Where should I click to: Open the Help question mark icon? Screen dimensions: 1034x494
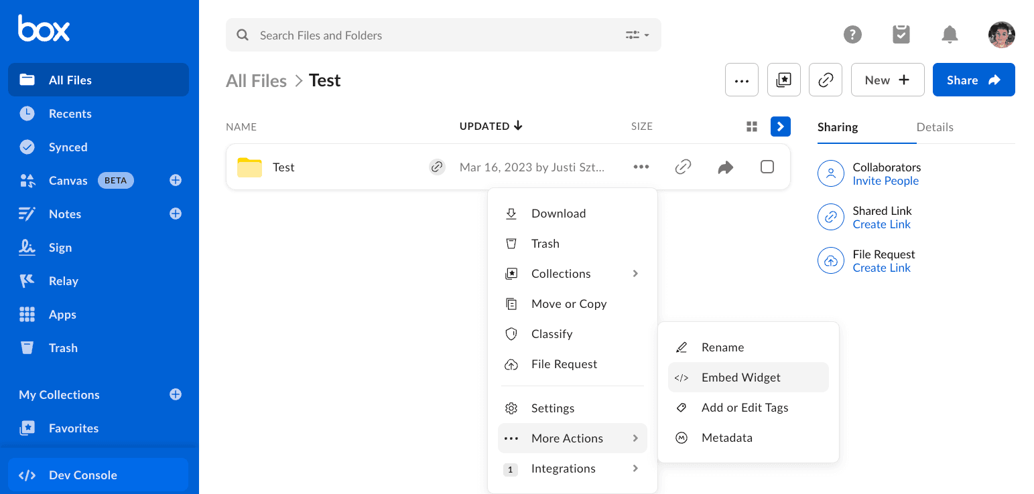pyautogui.click(x=852, y=34)
